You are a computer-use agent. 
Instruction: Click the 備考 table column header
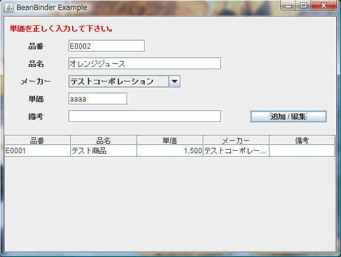302,140
